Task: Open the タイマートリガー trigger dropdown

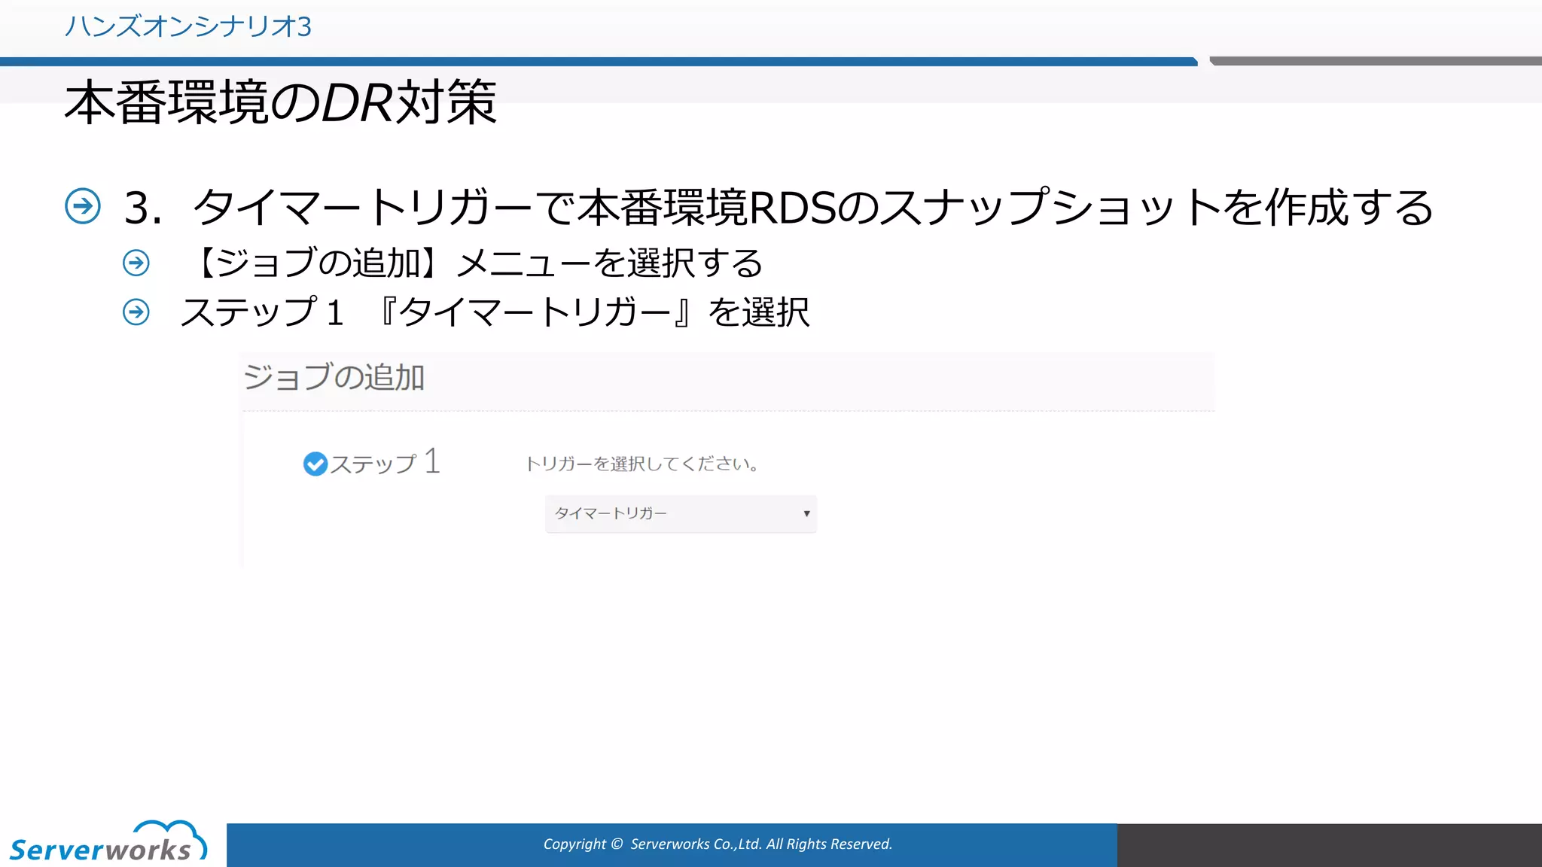Action: click(681, 513)
